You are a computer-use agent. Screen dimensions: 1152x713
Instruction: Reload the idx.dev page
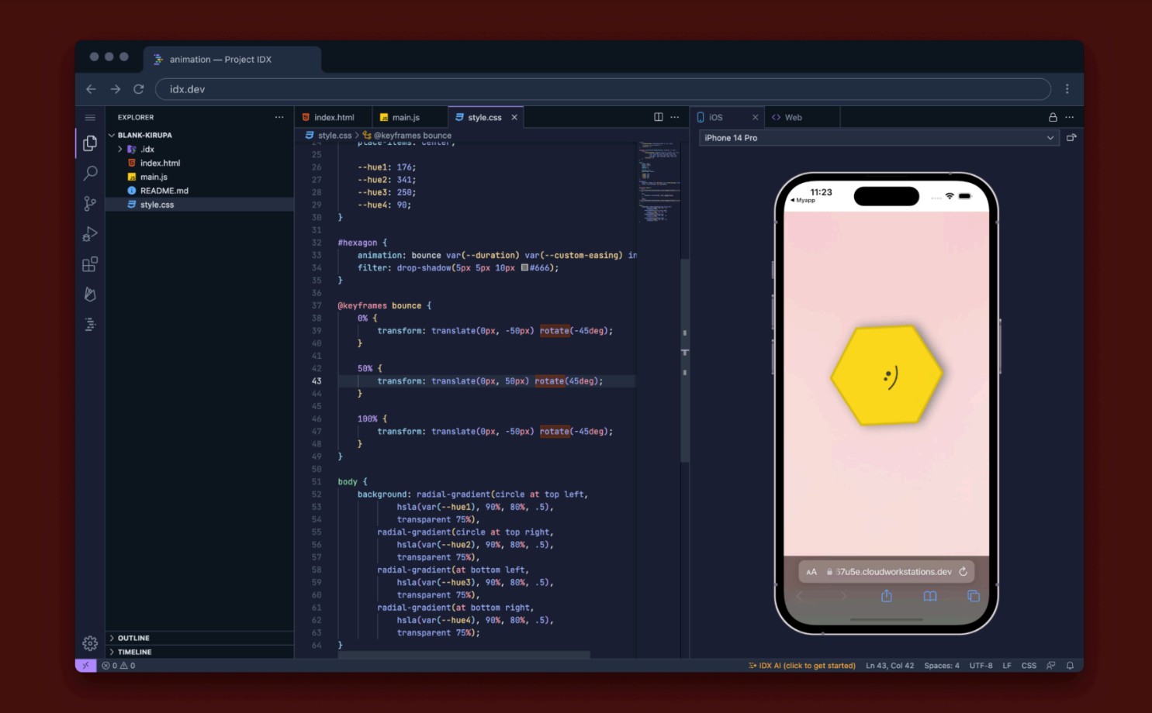[x=139, y=89]
